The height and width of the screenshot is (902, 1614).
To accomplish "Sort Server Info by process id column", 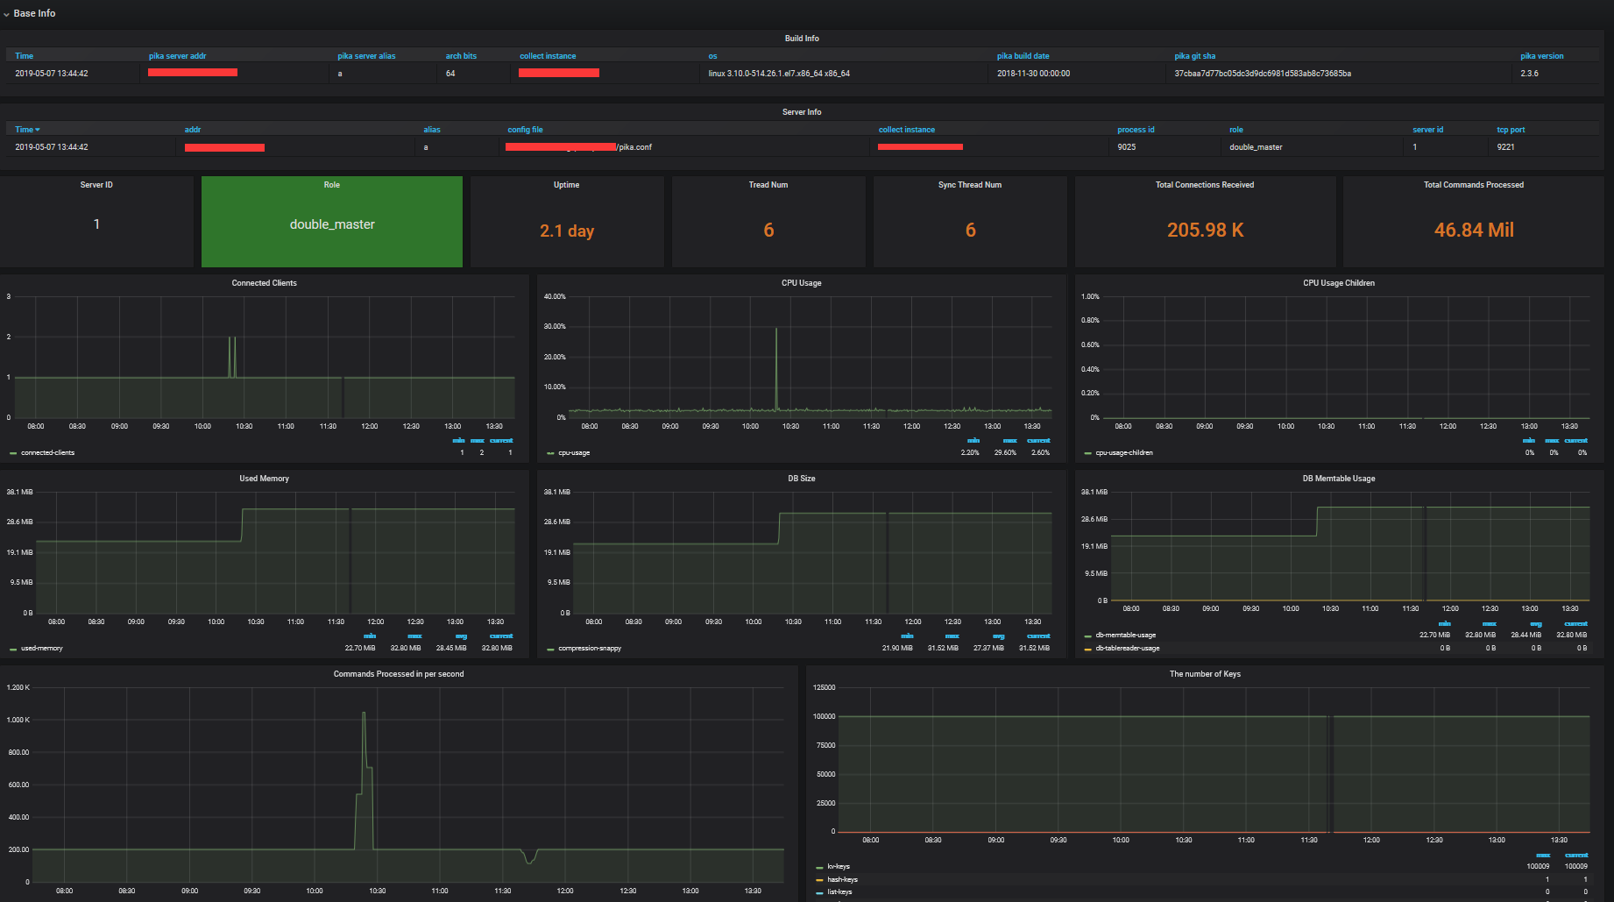I will pyautogui.click(x=1136, y=130).
